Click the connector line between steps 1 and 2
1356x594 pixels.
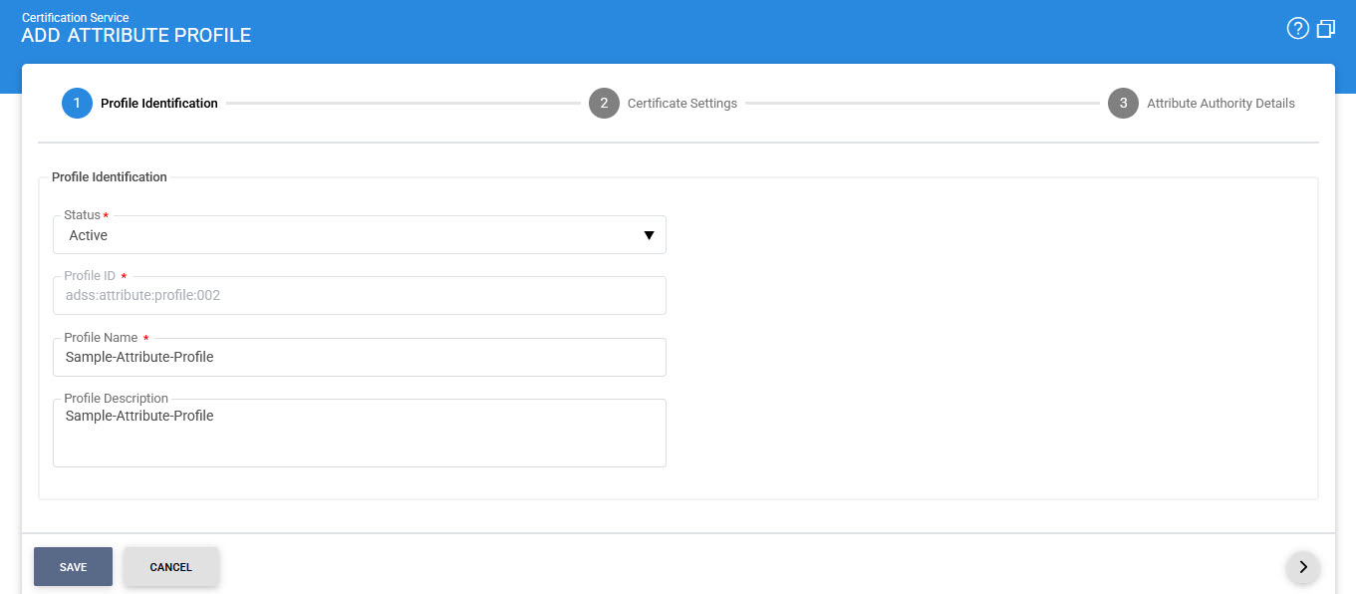[x=403, y=103]
